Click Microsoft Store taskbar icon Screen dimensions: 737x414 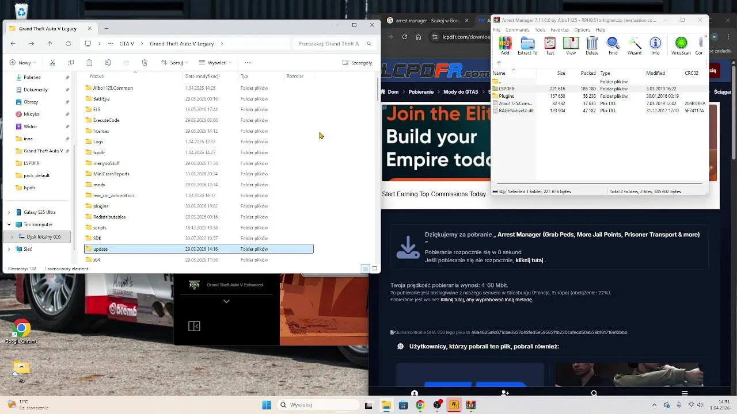[x=403, y=405]
